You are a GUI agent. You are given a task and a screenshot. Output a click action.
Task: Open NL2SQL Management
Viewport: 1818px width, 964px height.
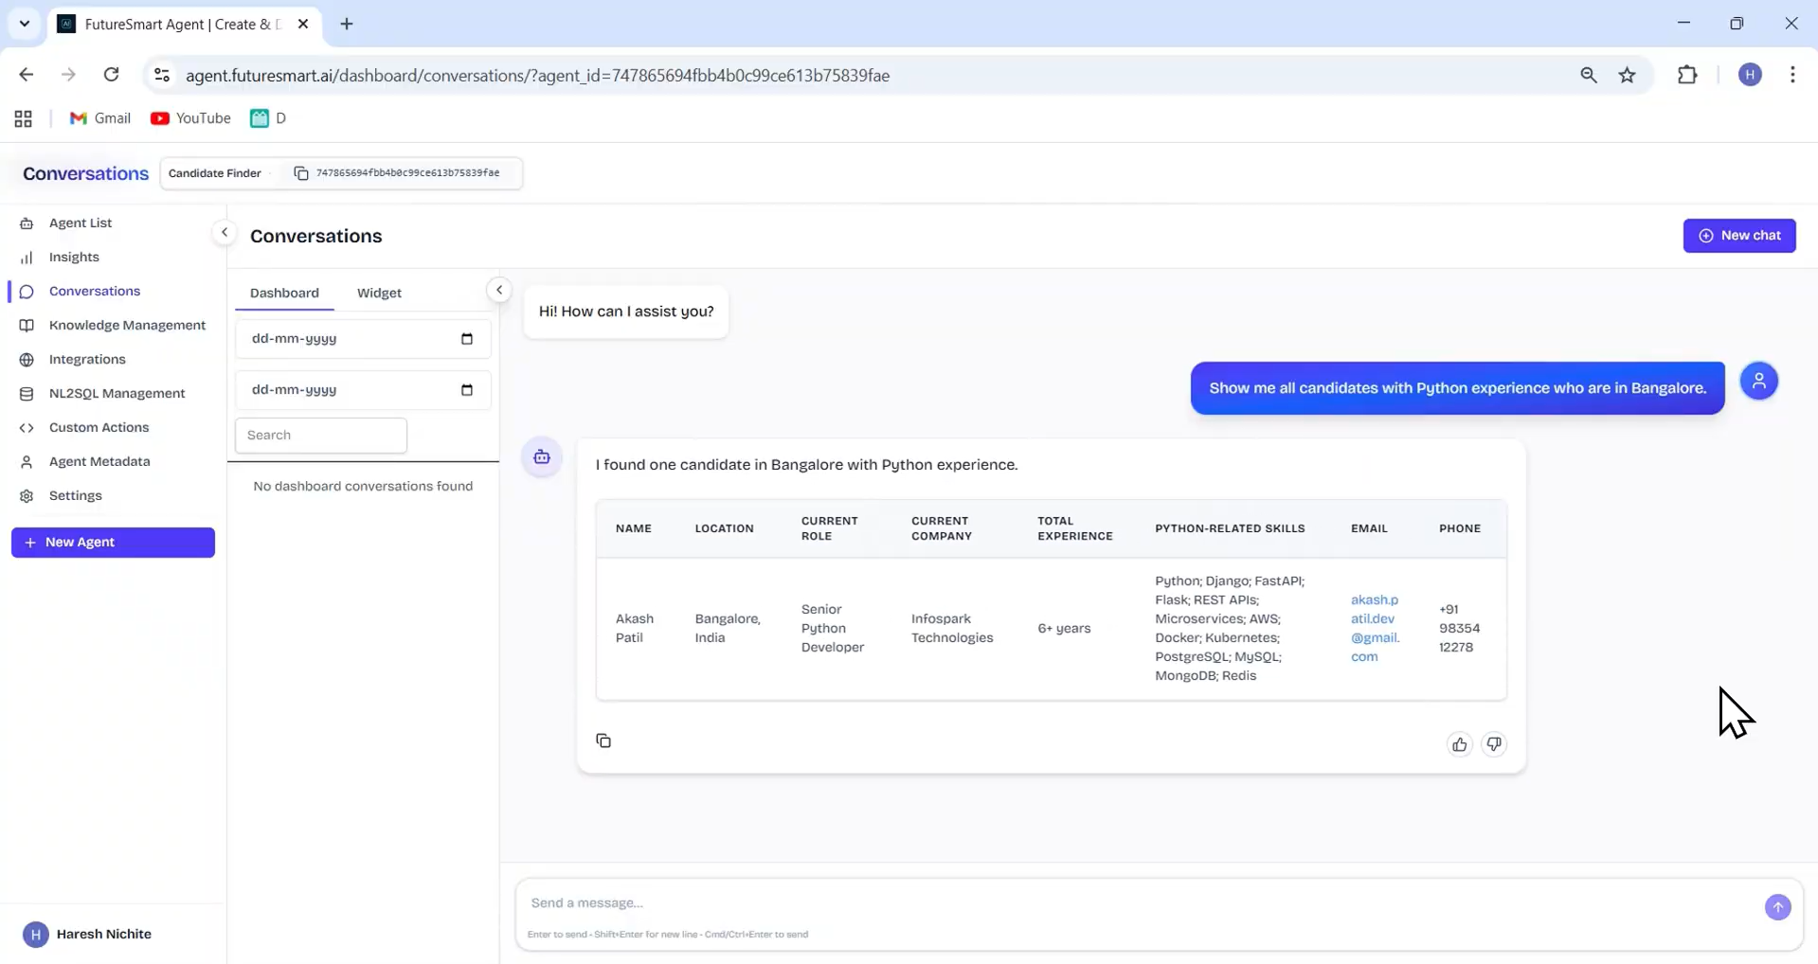click(117, 393)
